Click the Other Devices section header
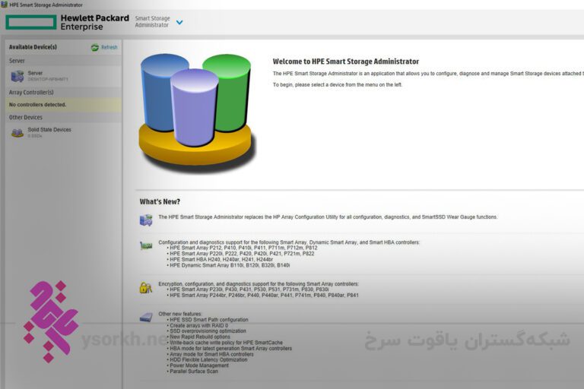 tap(26, 117)
